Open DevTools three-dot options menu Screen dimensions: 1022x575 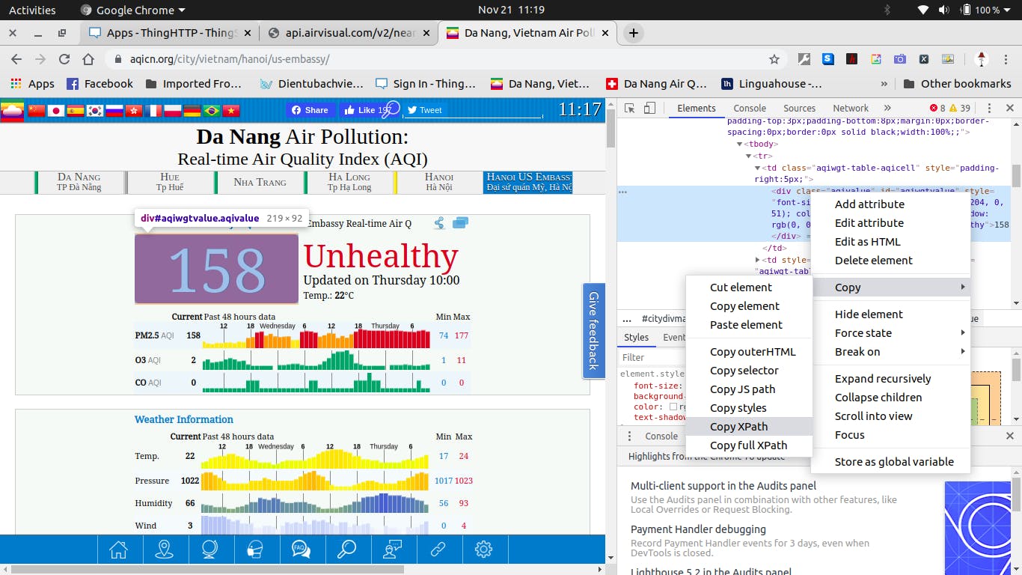pyautogui.click(x=989, y=108)
